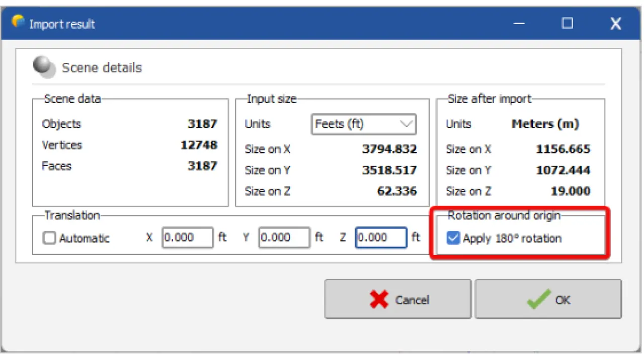Focus the Y translation input field
This screenshot has height=358, width=644.
pyautogui.click(x=284, y=238)
